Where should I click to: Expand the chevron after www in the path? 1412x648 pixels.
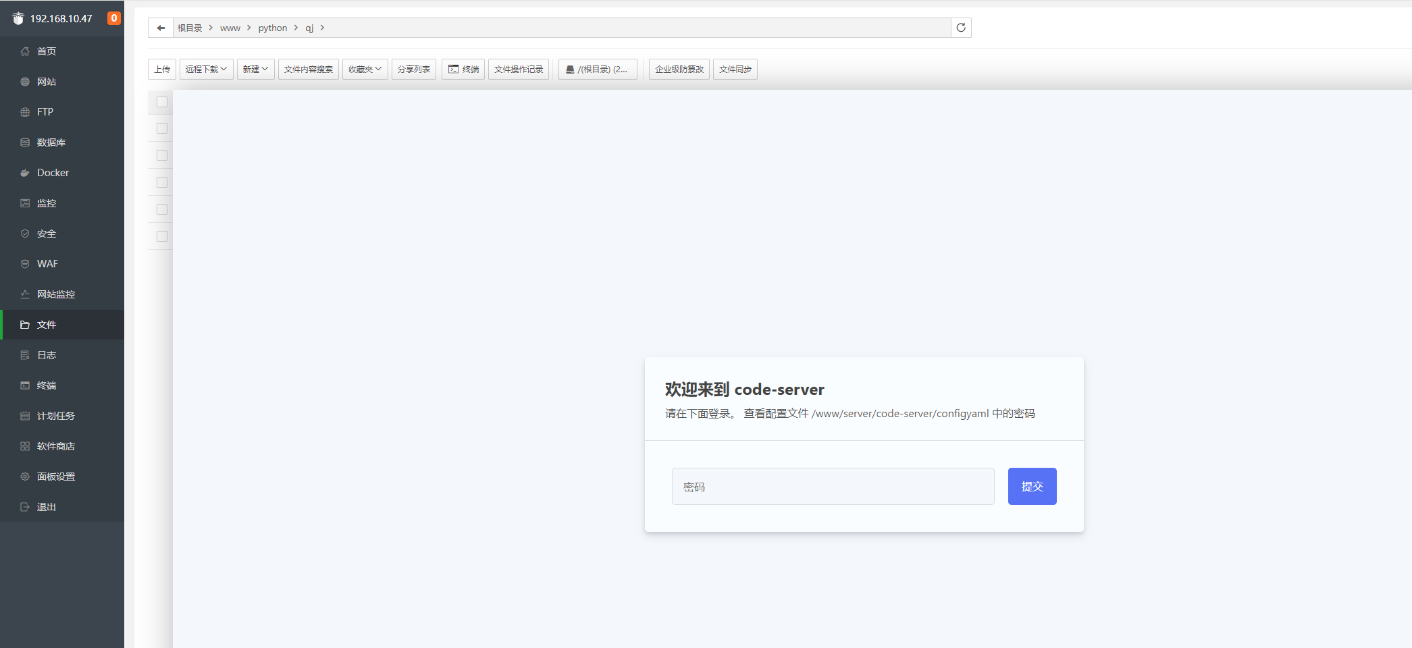click(x=249, y=28)
